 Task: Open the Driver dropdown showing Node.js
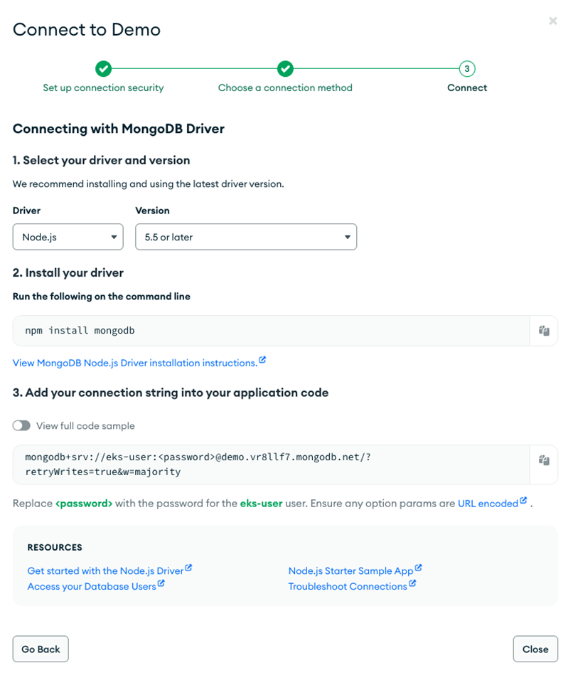(x=68, y=236)
